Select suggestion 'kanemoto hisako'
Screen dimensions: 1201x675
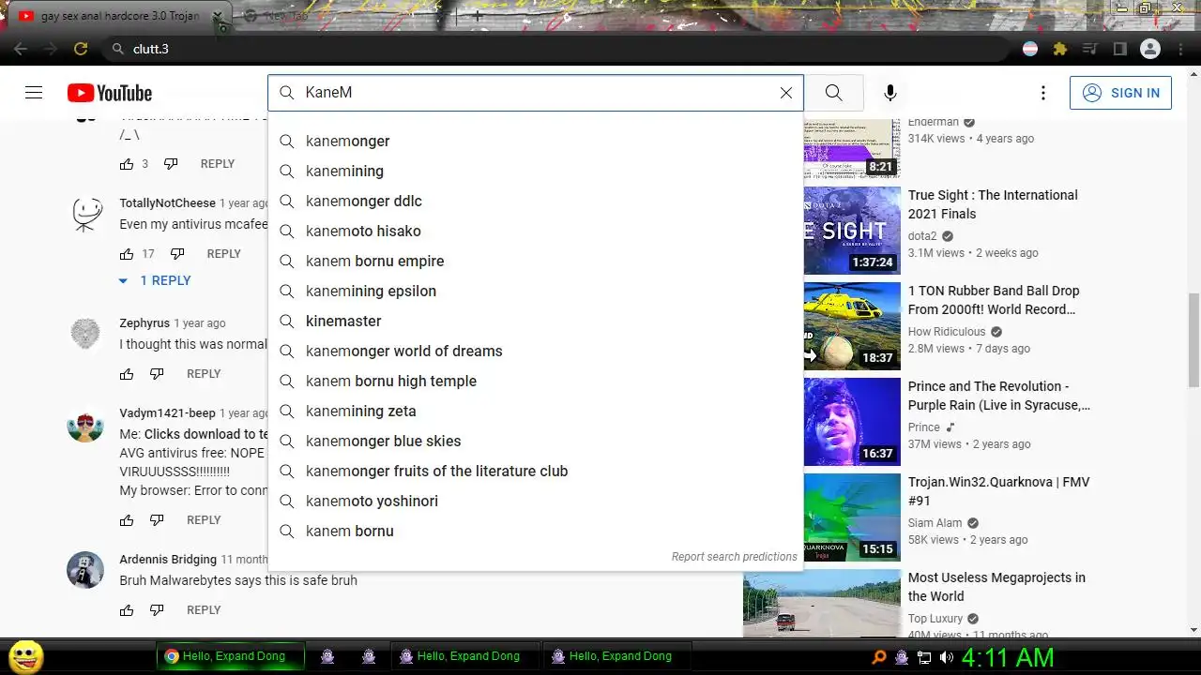(535, 231)
